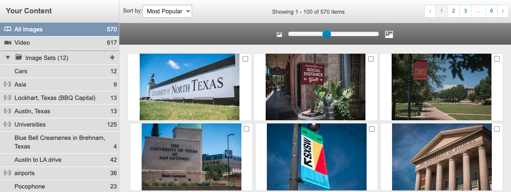Add a new image set with plus icon
Image resolution: width=511 pixels, height=192 pixels.
tap(112, 58)
